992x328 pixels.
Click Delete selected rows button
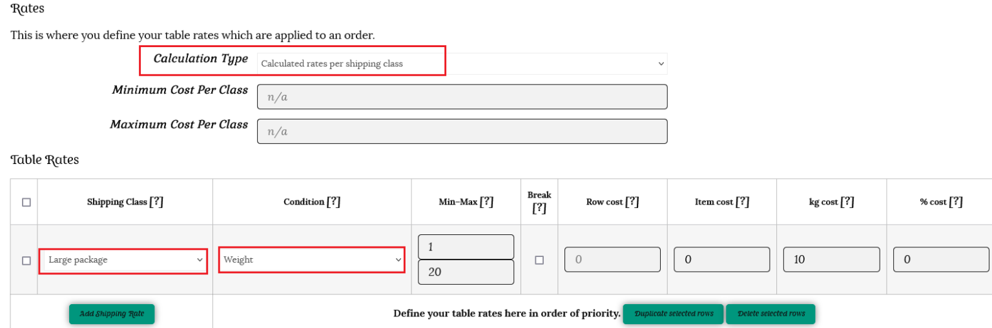pos(770,314)
